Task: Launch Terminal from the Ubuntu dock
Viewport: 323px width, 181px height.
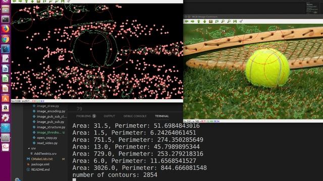Action: 6,20
